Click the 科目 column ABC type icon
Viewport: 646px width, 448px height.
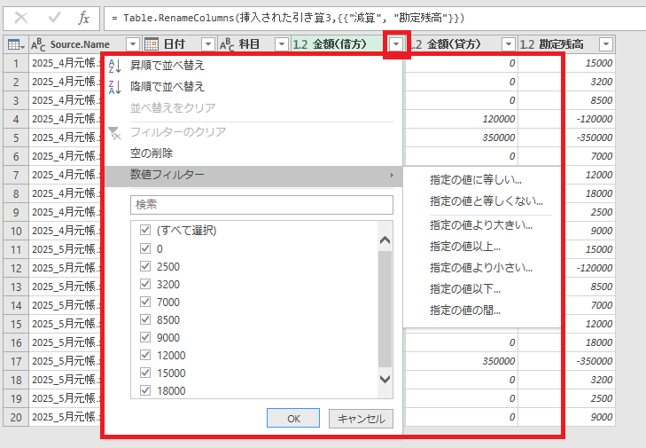click(x=227, y=44)
